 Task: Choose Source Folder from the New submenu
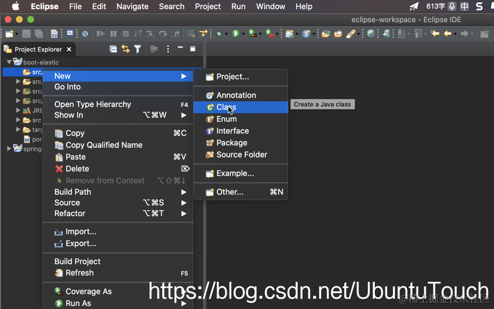241,154
